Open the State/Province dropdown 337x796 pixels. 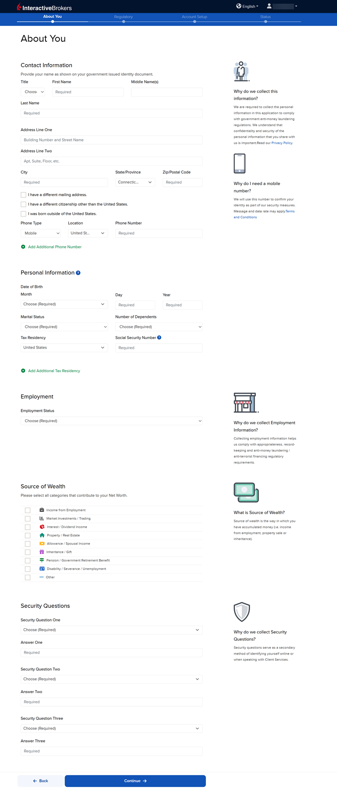click(x=135, y=182)
